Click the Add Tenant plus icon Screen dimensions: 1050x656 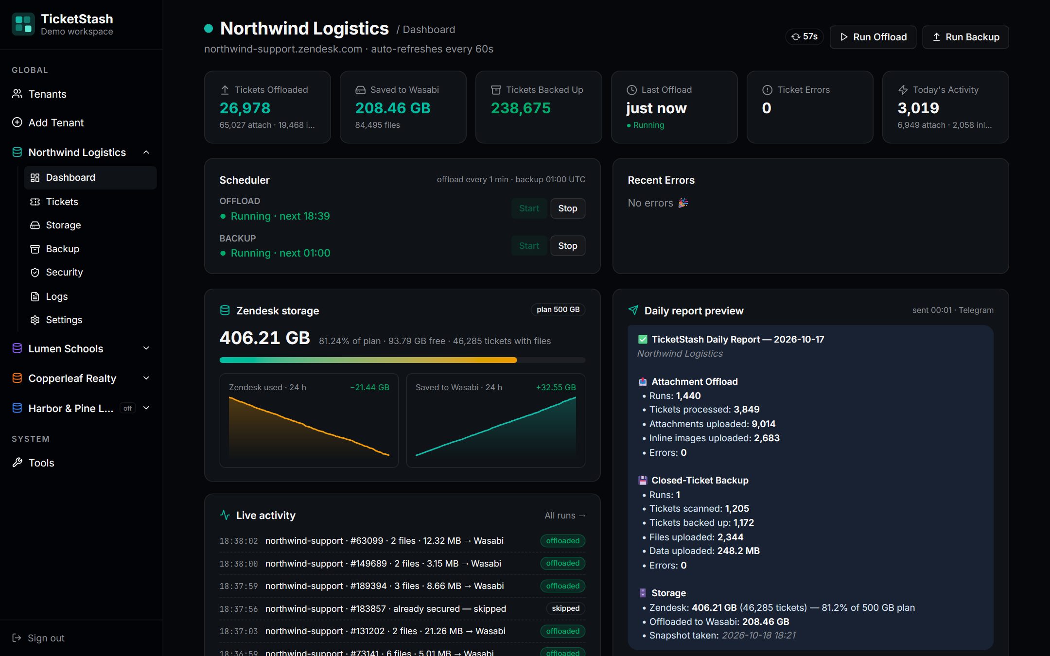click(x=17, y=122)
